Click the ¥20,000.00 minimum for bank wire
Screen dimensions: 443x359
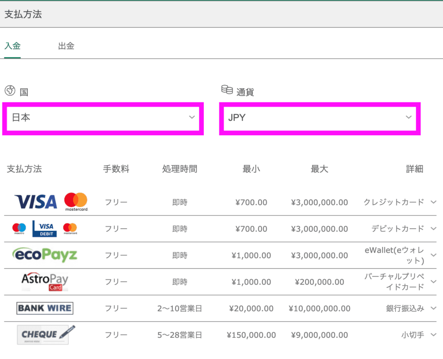click(251, 308)
